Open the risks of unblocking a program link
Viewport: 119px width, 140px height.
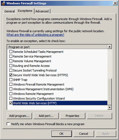35,35
